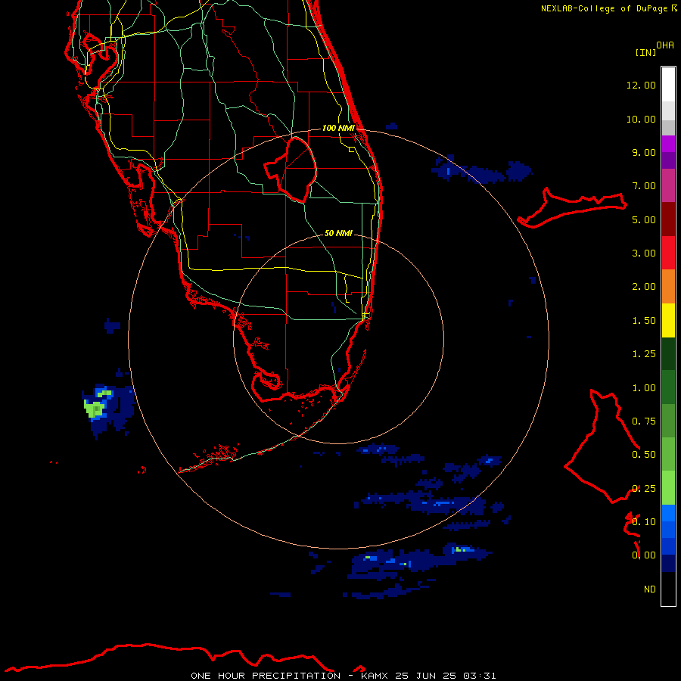The width and height of the screenshot is (681, 681).
Task: Click the 50 NMI range ring label
Action: coord(338,233)
